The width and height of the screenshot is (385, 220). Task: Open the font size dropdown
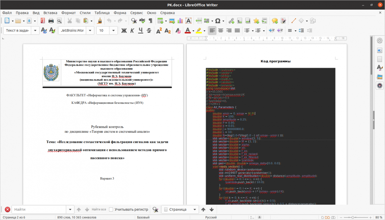114,30
